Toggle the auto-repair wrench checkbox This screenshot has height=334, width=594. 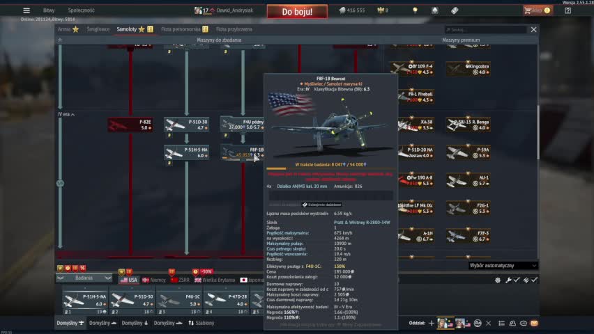click(x=512, y=280)
